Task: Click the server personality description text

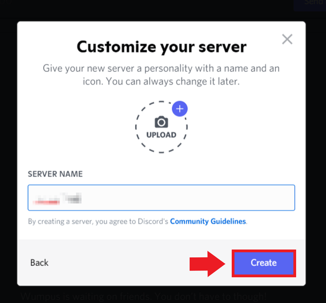Action: point(161,75)
